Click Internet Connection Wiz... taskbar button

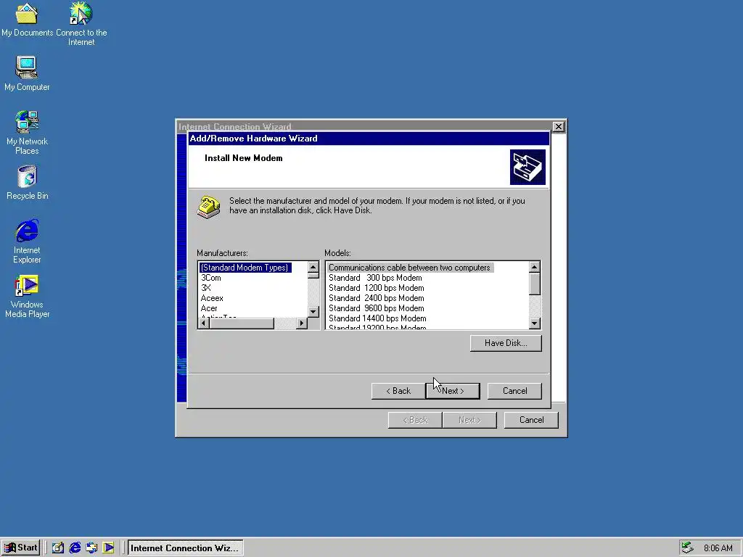pyautogui.click(x=185, y=548)
